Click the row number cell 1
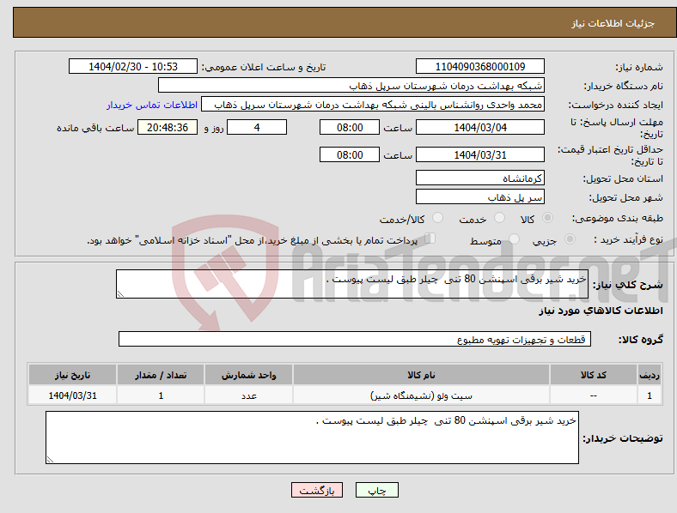 pos(650,395)
